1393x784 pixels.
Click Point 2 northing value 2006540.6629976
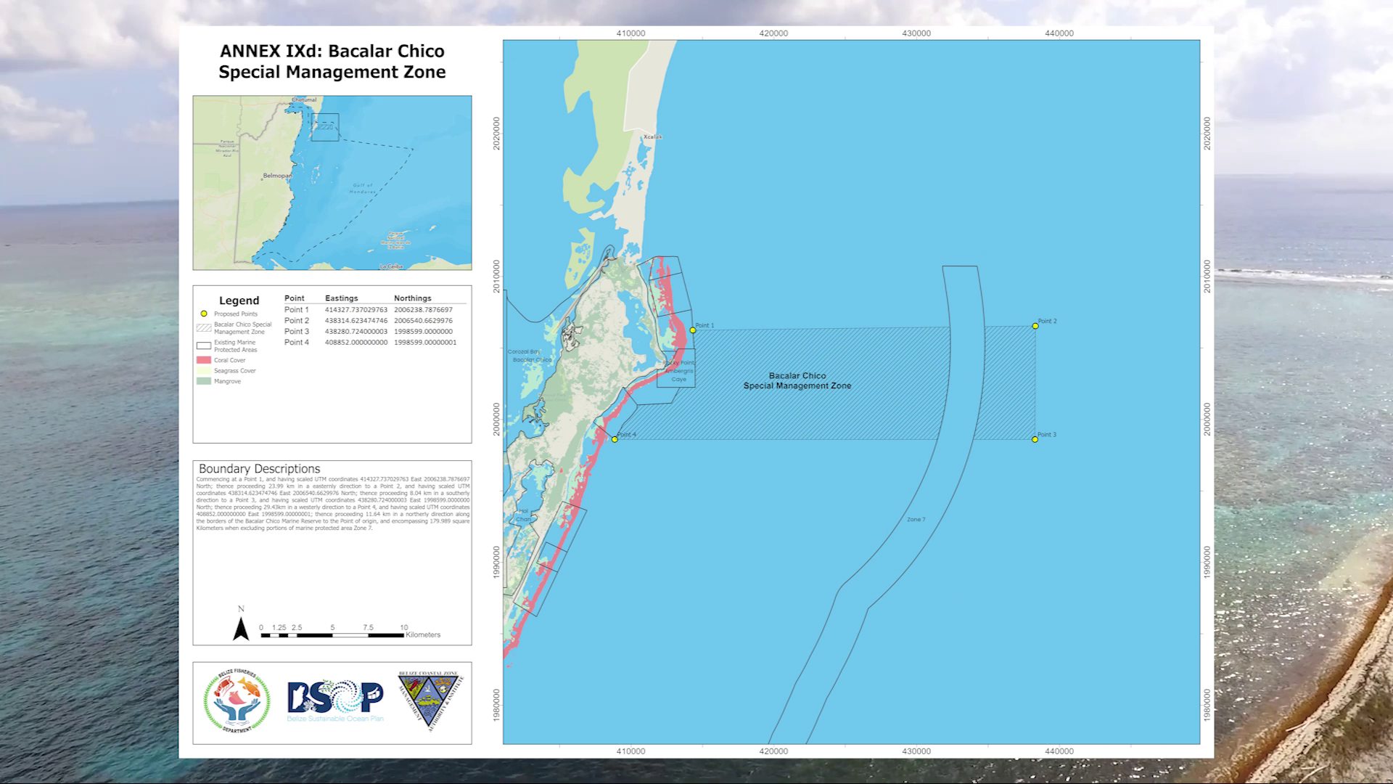423,321
